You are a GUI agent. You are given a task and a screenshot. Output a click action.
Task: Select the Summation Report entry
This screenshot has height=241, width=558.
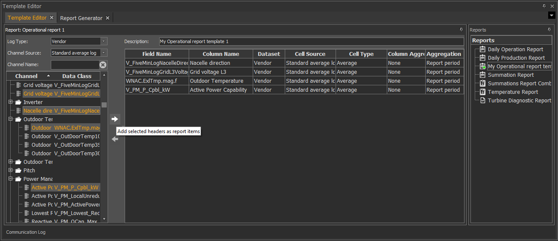pos(511,75)
